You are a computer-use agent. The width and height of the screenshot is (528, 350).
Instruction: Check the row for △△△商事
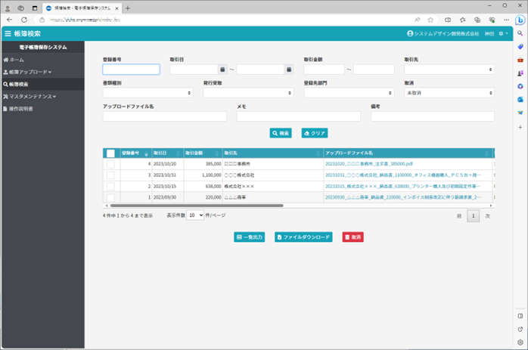click(110, 197)
